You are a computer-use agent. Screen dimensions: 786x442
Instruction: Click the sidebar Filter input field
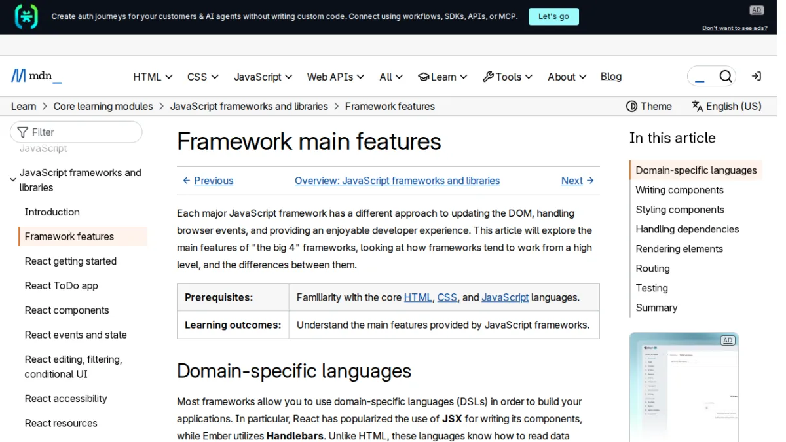click(76, 132)
